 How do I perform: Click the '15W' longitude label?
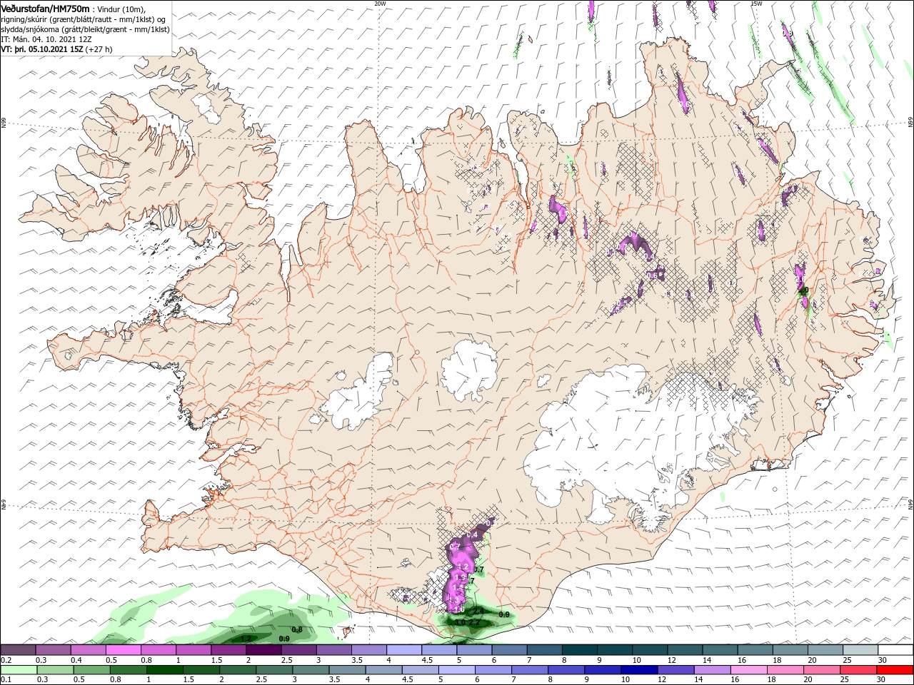click(x=756, y=3)
